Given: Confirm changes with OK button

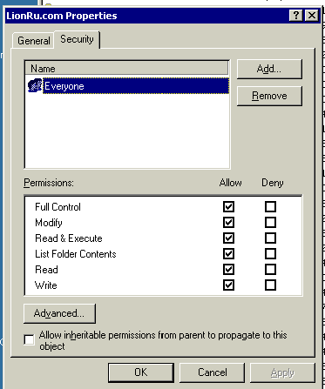Looking at the screenshot, I should tap(141, 372).
